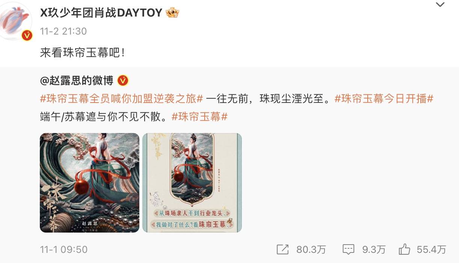This screenshot has width=459, height=263.
Task: Click verified badge beside 赵露思的微博
Action: click(123, 80)
